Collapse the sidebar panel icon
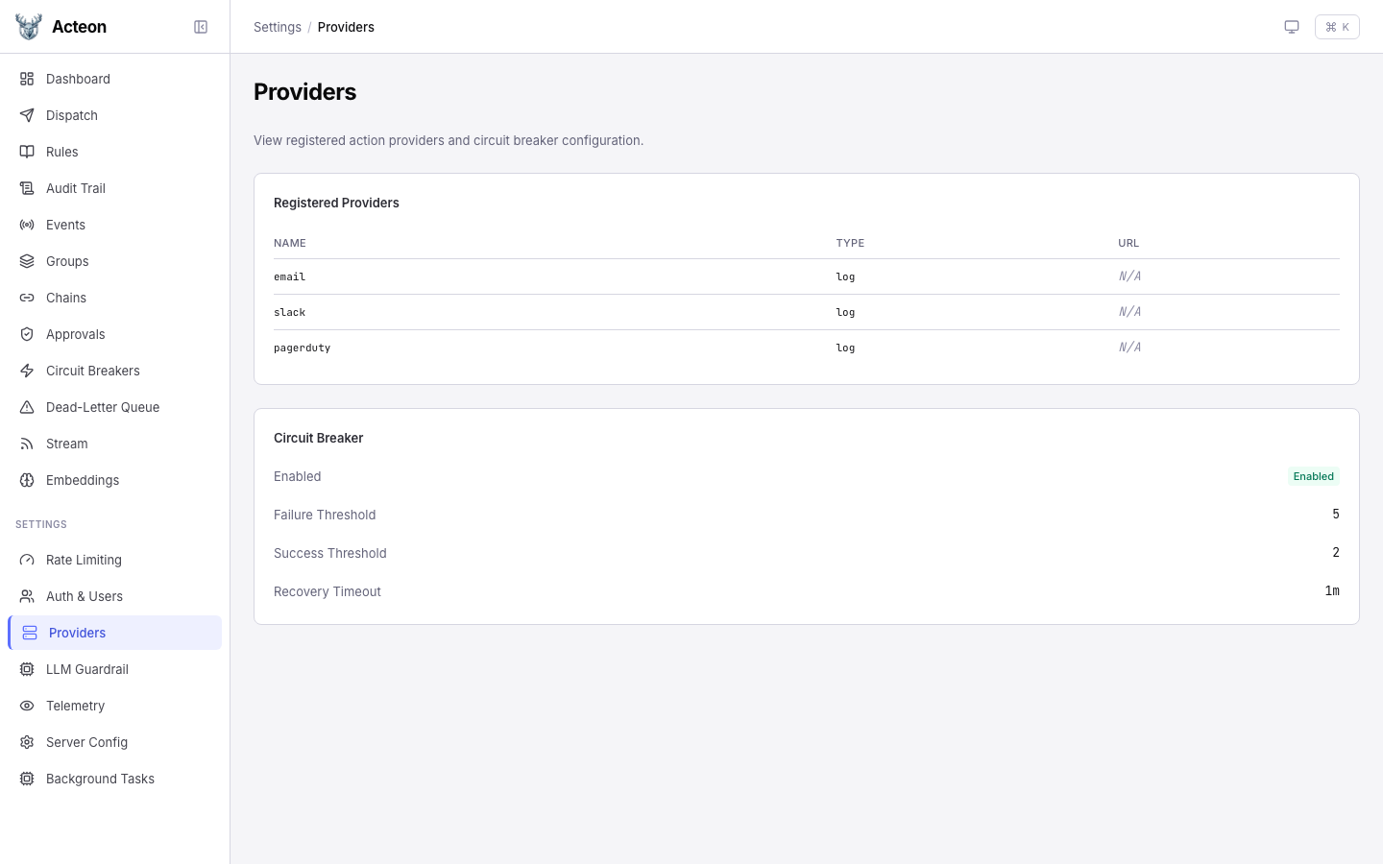This screenshot has width=1383, height=864. point(201,27)
